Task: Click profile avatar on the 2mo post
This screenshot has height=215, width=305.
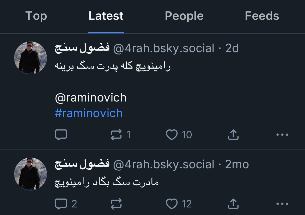Action: 31,174
